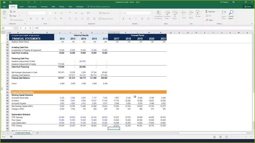Open the font name dropdown
255x143 pixels.
coord(45,13)
